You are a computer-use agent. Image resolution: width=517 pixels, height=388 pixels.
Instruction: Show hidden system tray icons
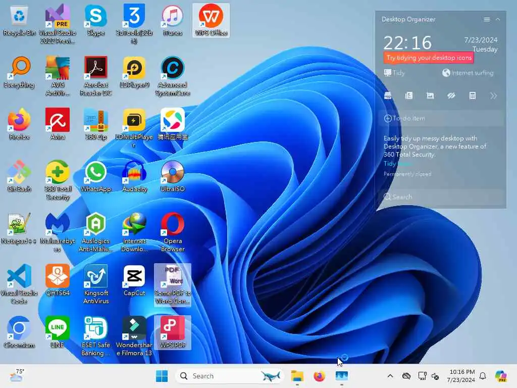pyautogui.click(x=390, y=376)
